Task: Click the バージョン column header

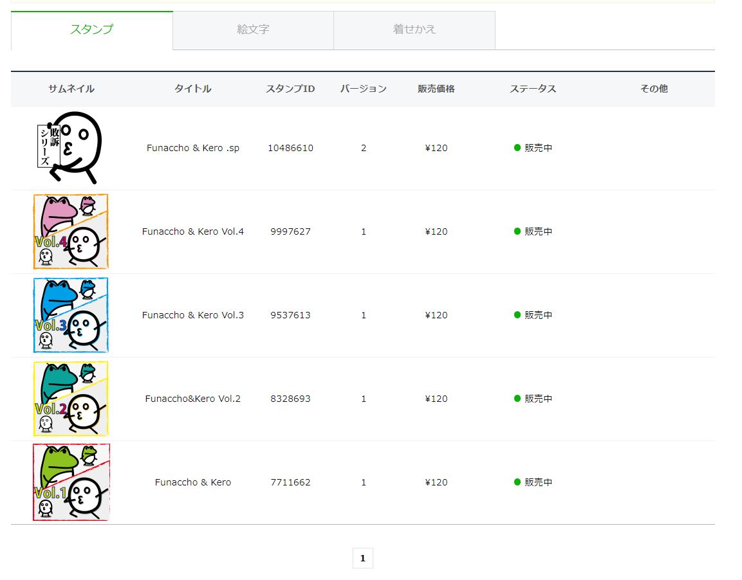Action: coord(364,89)
